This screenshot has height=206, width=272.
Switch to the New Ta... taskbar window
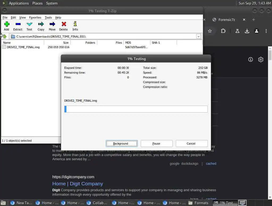point(21,203)
